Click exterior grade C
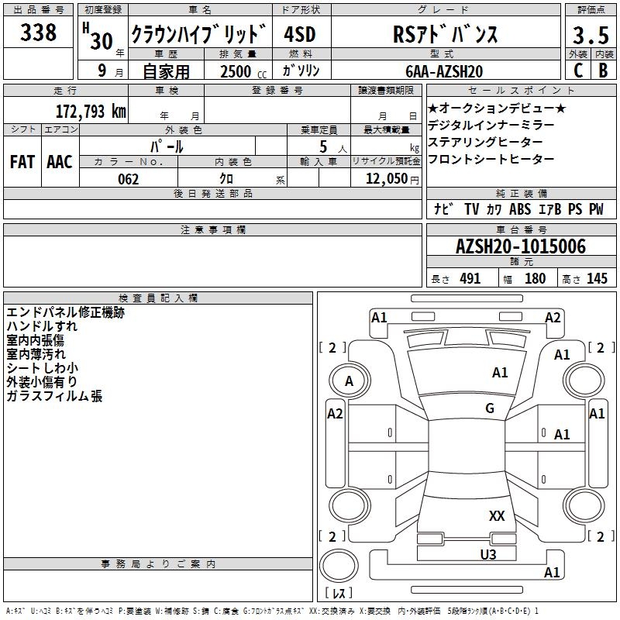620x620 pixels. point(577,71)
